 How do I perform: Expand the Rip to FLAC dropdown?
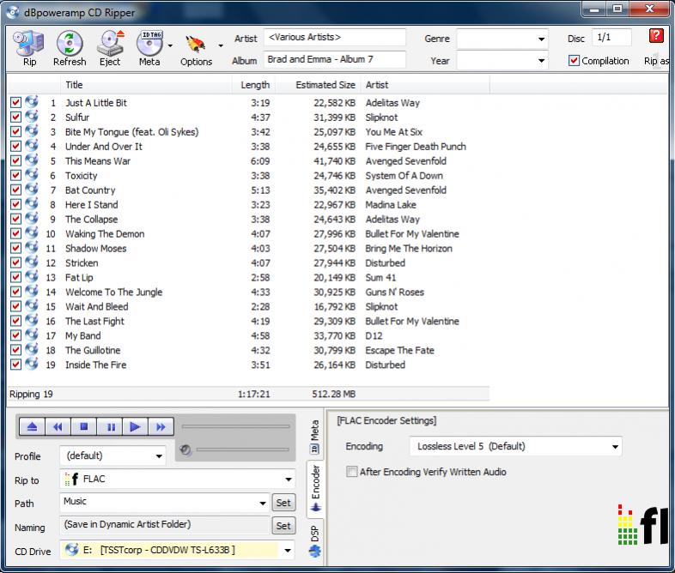tap(288, 480)
